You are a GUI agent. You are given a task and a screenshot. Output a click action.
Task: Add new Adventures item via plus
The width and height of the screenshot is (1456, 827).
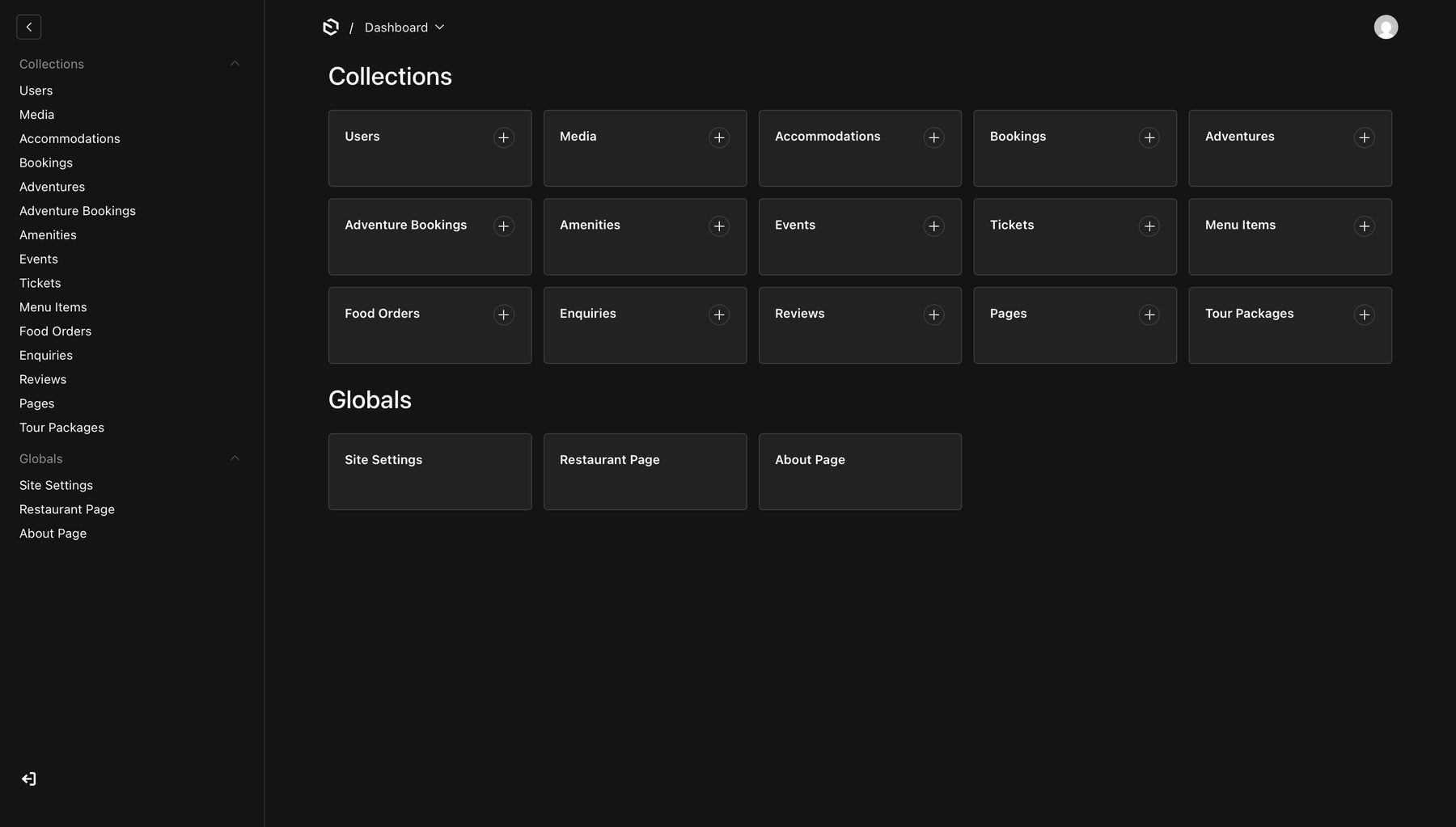[x=1365, y=138]
